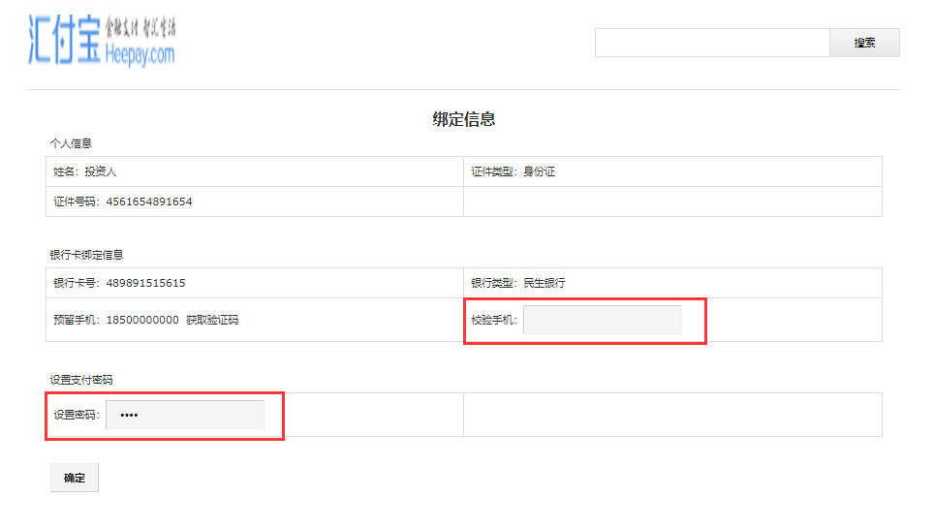Click the 校验手机 label
The image size is (934, 528).
[x=494, y=320]
